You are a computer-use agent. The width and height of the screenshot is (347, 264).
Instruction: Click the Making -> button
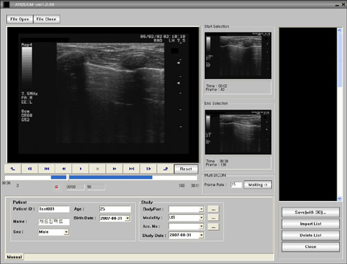(257, 184)
